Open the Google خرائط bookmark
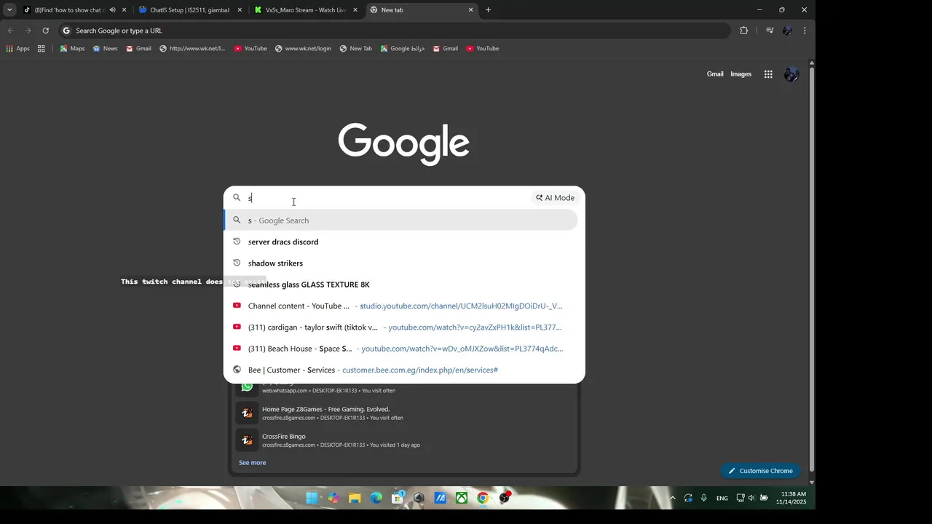The width and height of the screenshot is (932, 524). pos(403,49)
